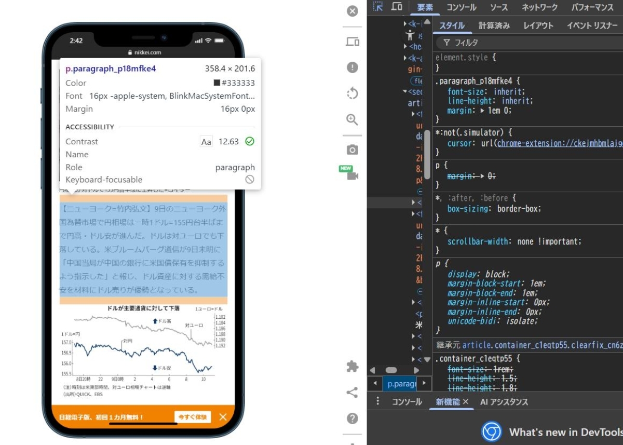The image size is (623, 445).
Task: Click the rotate device icon in sidebar
Action: point(353,93)
